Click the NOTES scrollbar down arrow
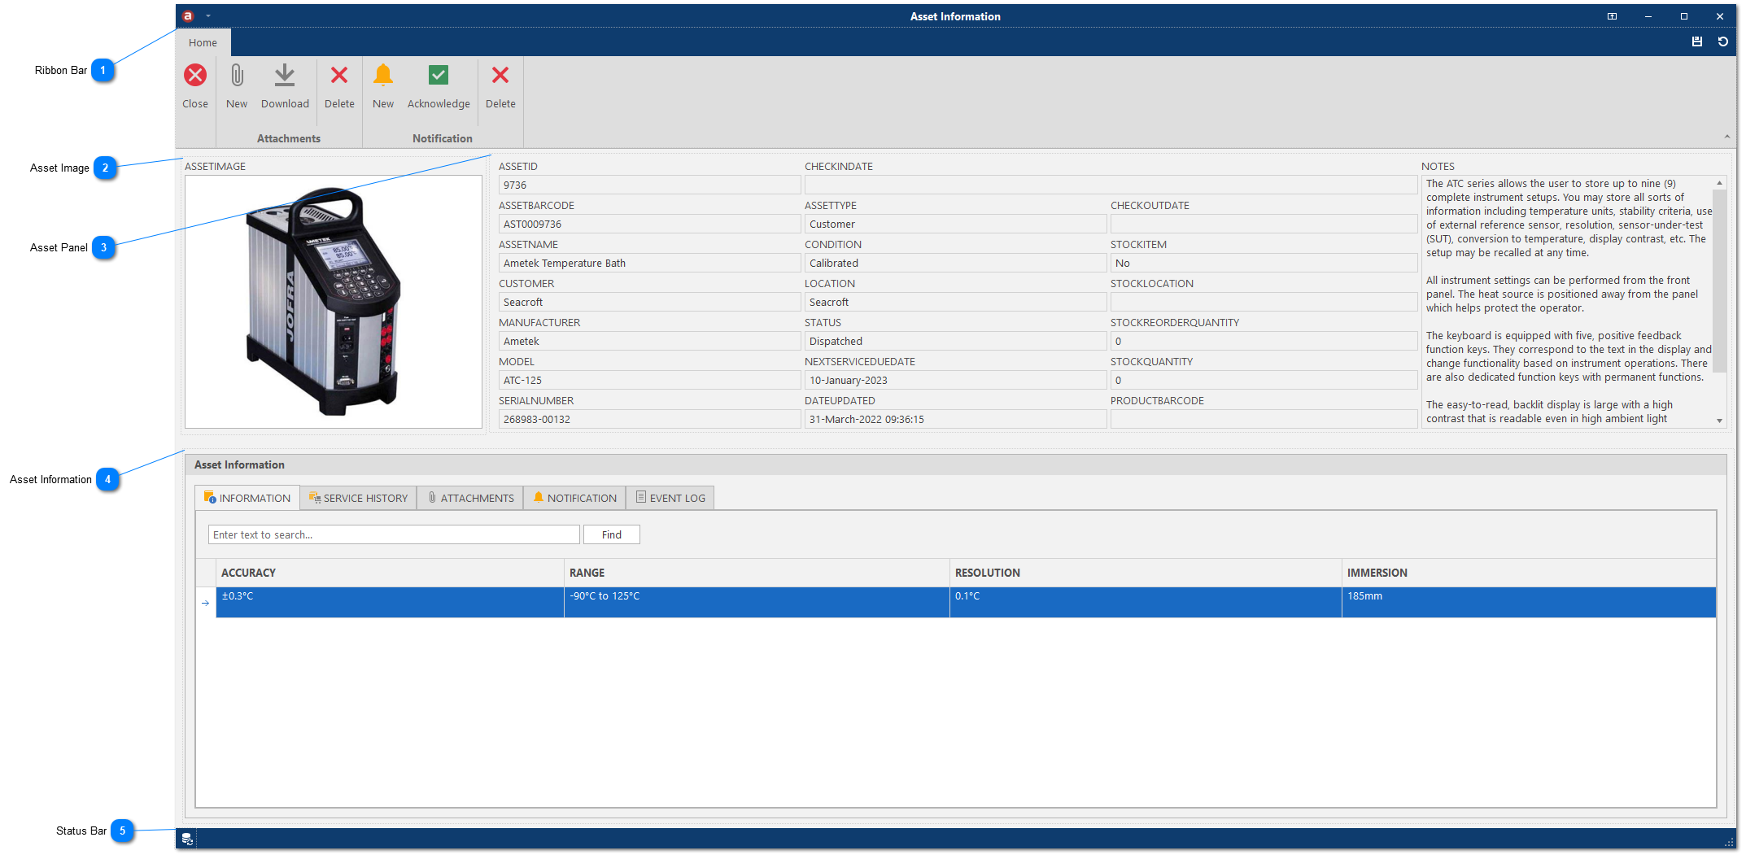1746x859 pixels. [1719, 421]
